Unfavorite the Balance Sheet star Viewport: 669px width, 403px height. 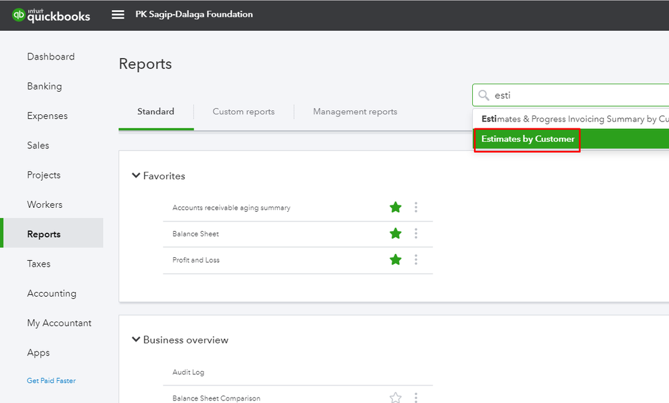point(396,233)
